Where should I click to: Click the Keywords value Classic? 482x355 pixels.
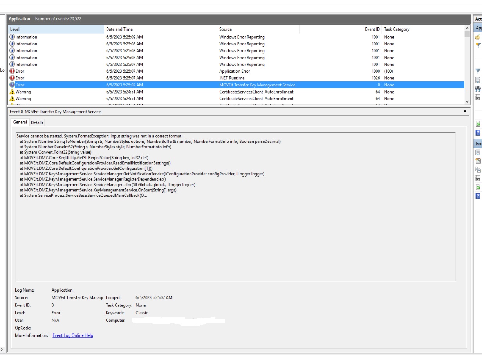[142, 313]
